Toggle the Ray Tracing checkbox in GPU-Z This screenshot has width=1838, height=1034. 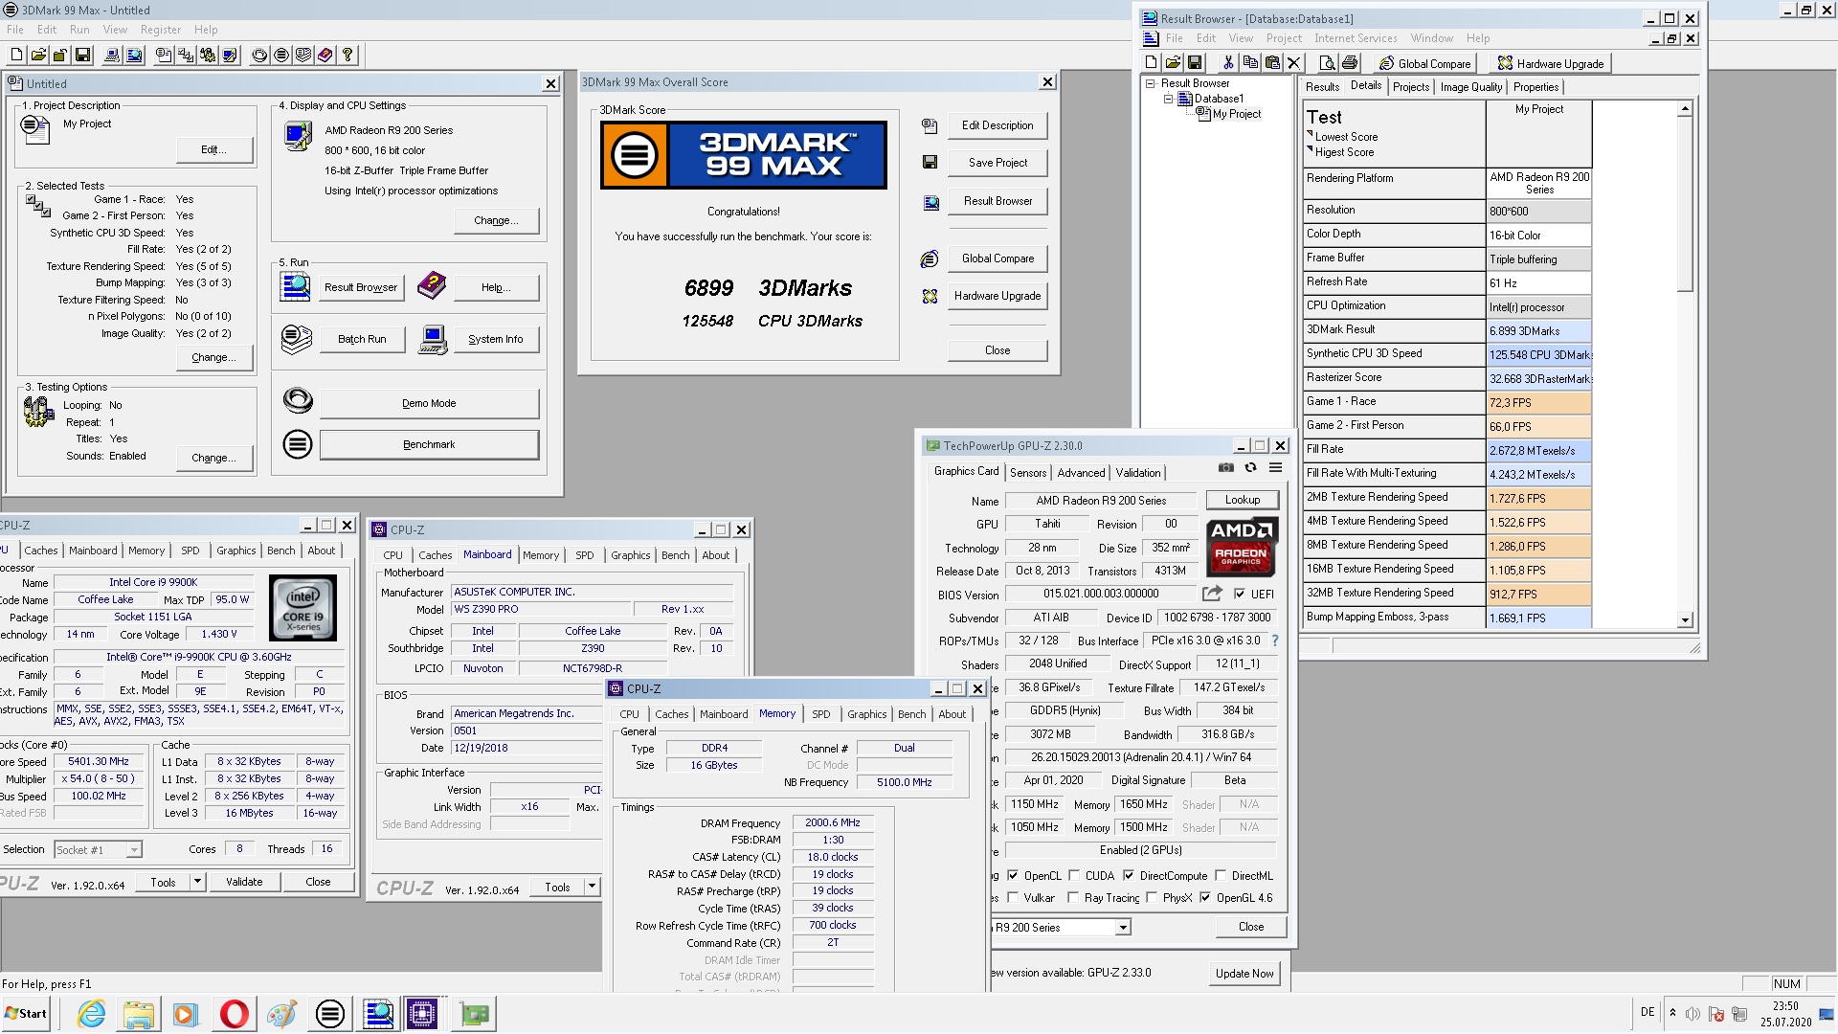tap(1074, 898)
